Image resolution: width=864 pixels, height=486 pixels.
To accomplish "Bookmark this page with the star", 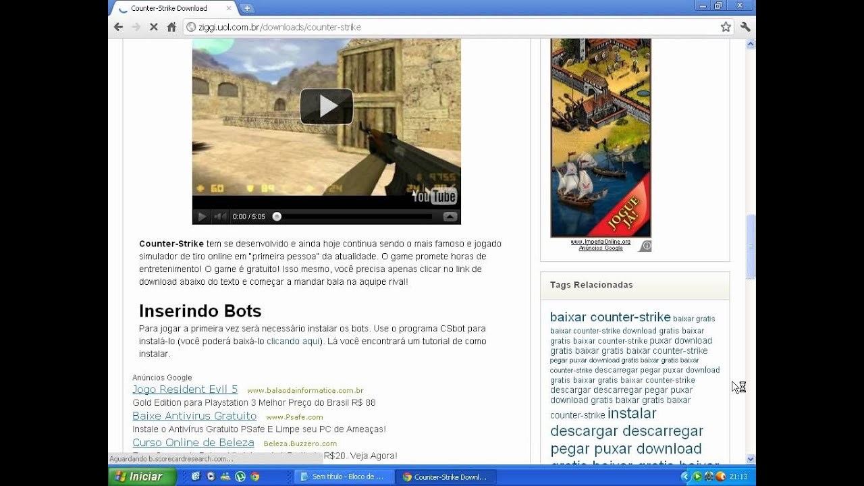I will [726, 27].
